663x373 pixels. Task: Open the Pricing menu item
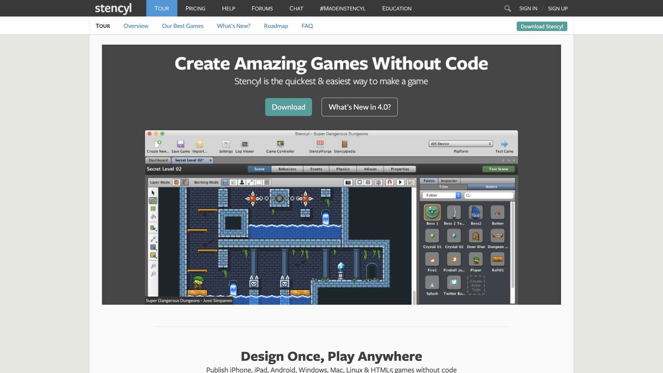[x=195, y=8]
